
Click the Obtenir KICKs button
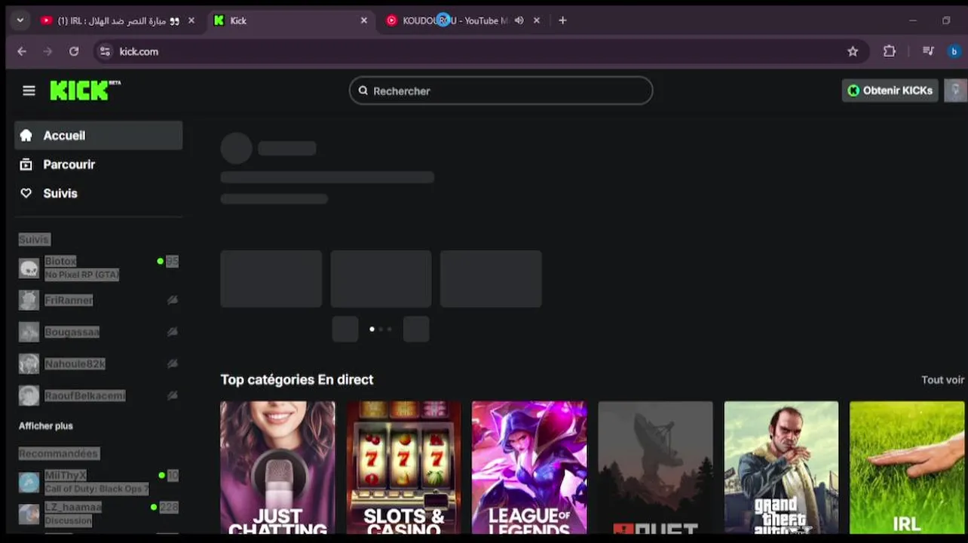click(x=890, y=90)
